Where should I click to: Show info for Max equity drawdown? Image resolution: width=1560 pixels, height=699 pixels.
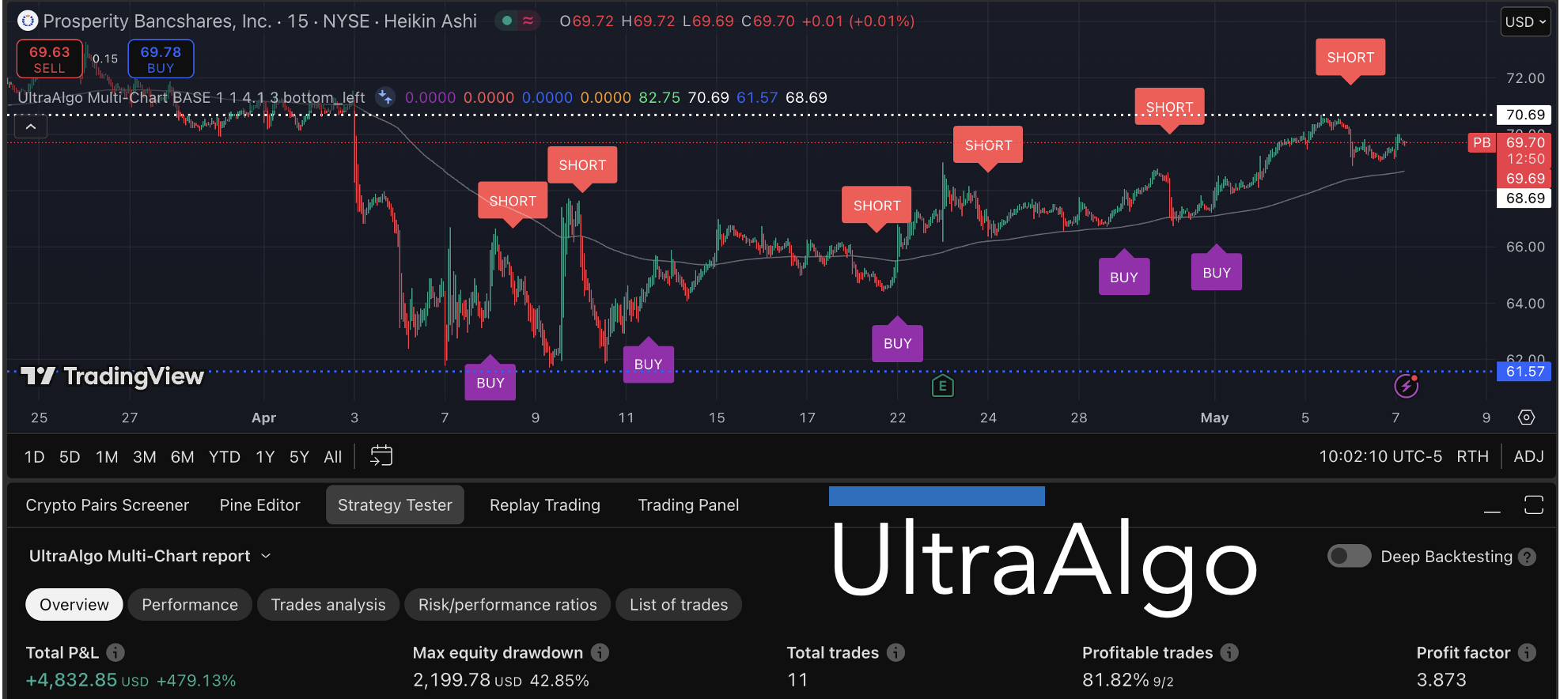[600, 652]
